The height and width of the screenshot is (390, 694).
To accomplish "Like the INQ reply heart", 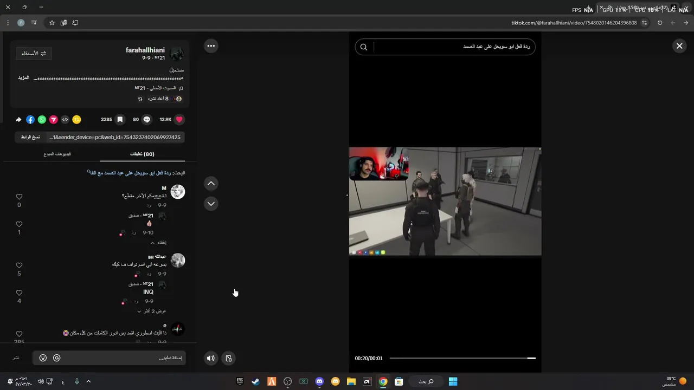I will click(x=19, y=293).
